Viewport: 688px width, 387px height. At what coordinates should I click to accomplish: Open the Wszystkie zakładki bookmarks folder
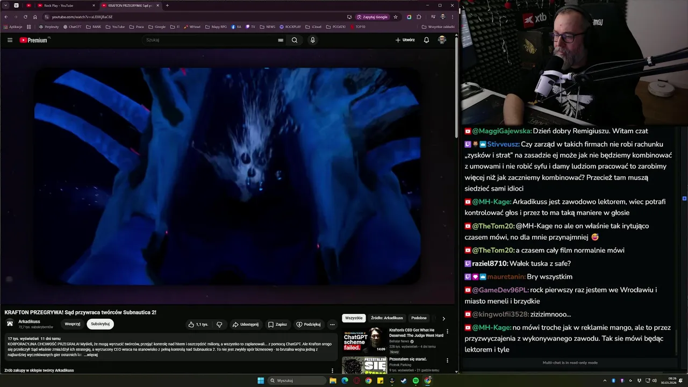click(438, 26)
